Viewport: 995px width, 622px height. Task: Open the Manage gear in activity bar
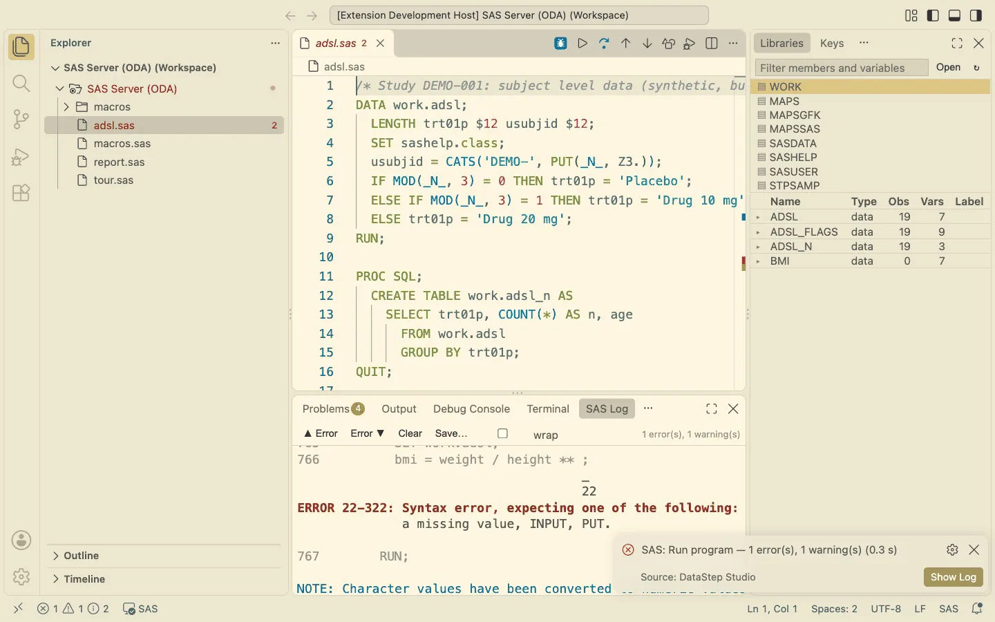coord(21,576)
